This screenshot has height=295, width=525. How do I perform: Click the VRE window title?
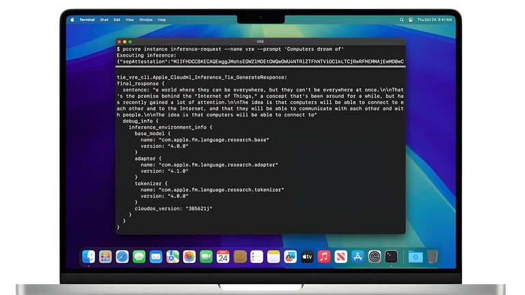pyautogui.click(x=260, y=42)
